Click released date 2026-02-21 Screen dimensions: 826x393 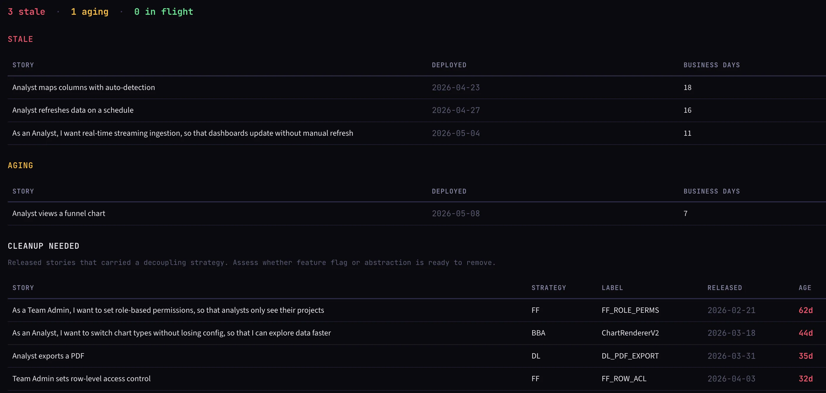[731, 310]
